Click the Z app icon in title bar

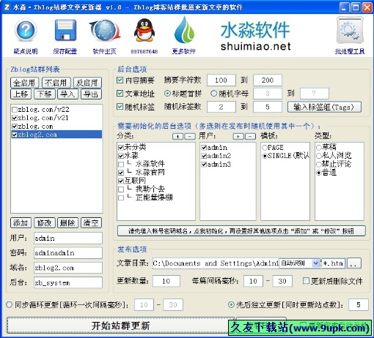point(7,7)
